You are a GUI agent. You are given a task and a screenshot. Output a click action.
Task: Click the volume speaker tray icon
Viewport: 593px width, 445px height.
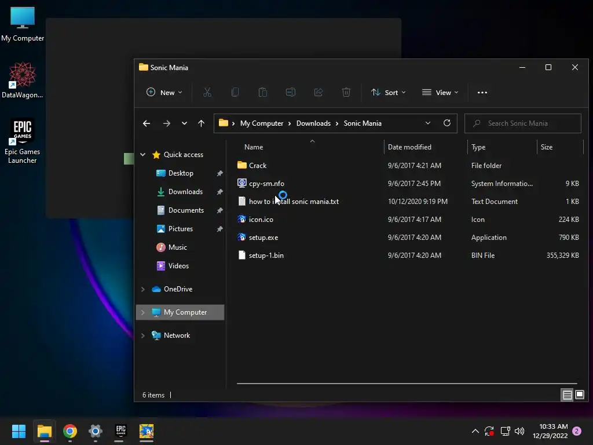(x=519, y=431)
